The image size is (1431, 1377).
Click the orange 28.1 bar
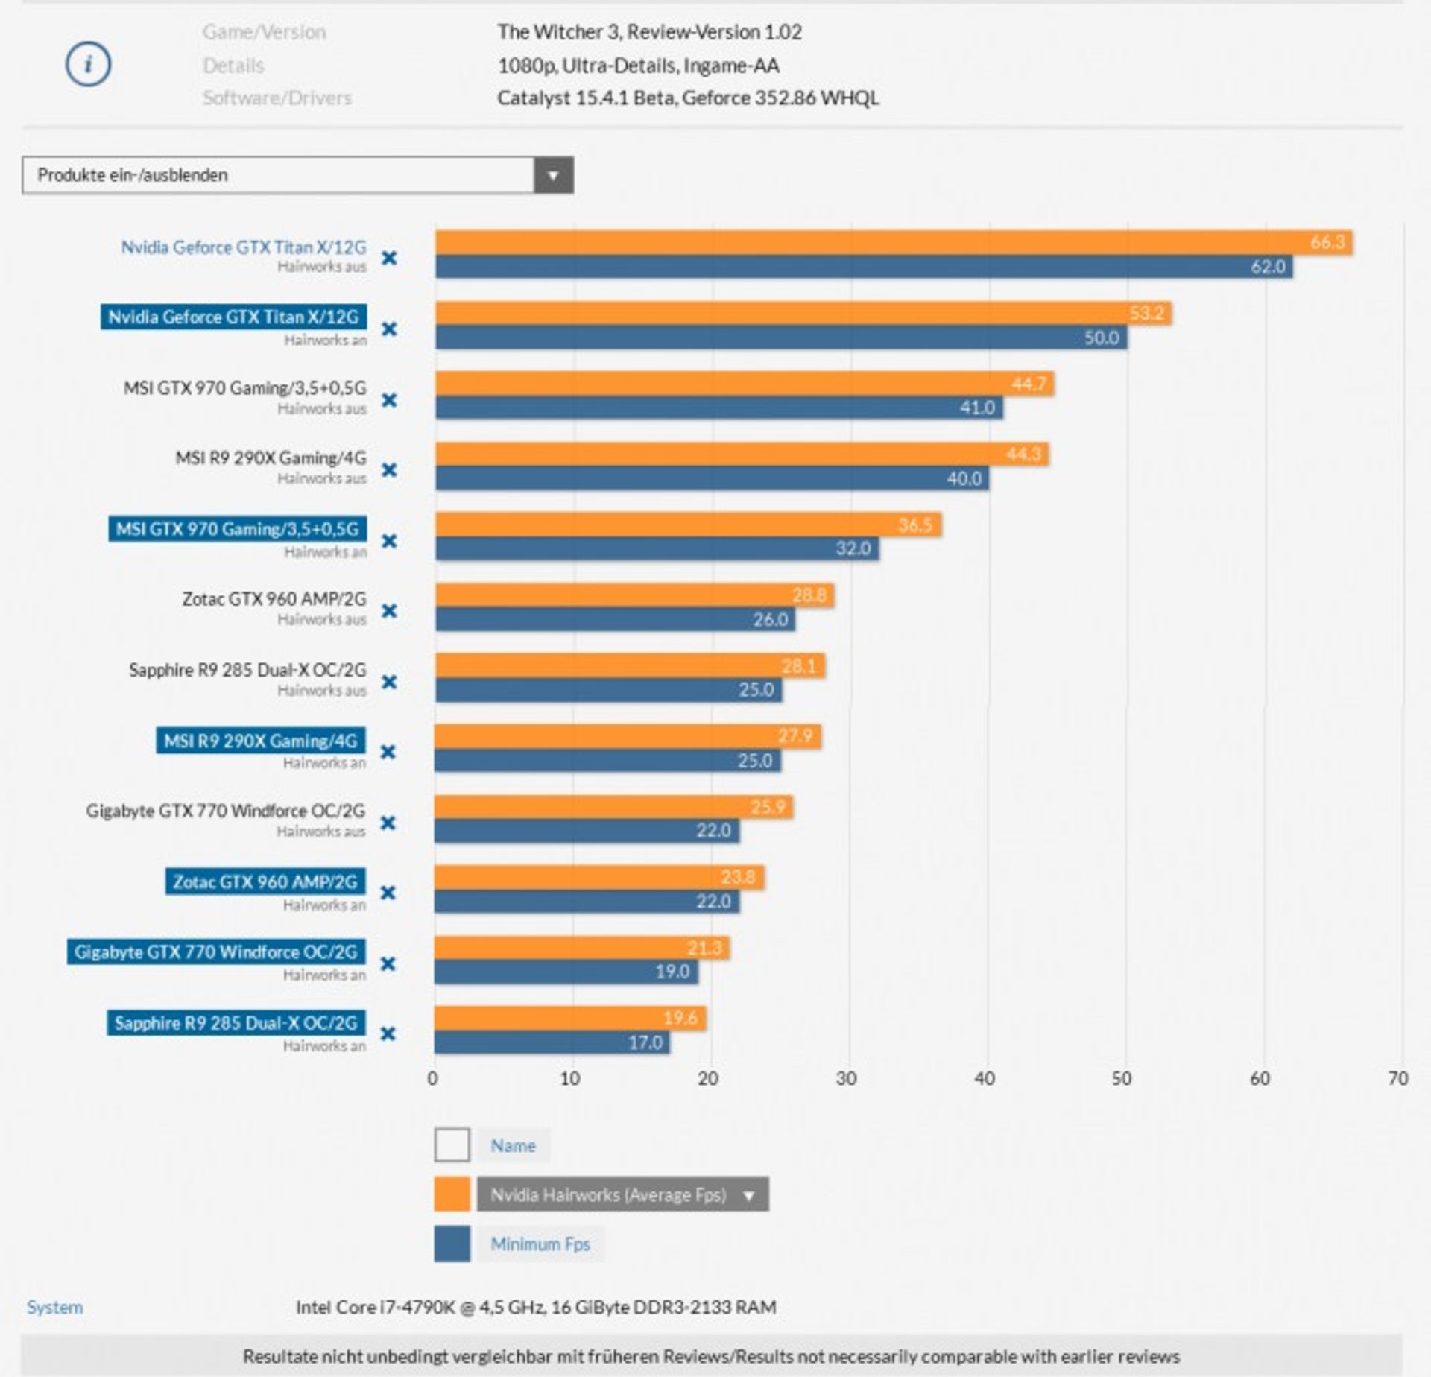click(x=630, y=665)
